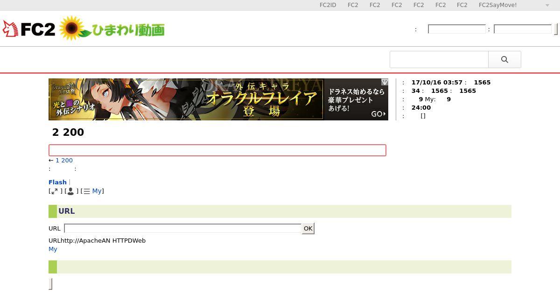
Task: Click the "URLhttp://ApacheAN HTTPDWeb" note text
Action: pyautogui.click(x=97, y=240)
